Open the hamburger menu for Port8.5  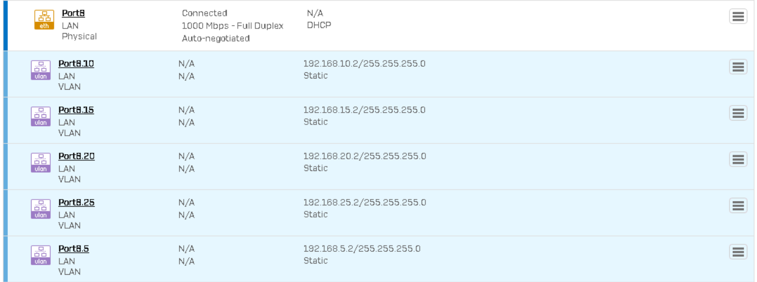pos(738,252)
